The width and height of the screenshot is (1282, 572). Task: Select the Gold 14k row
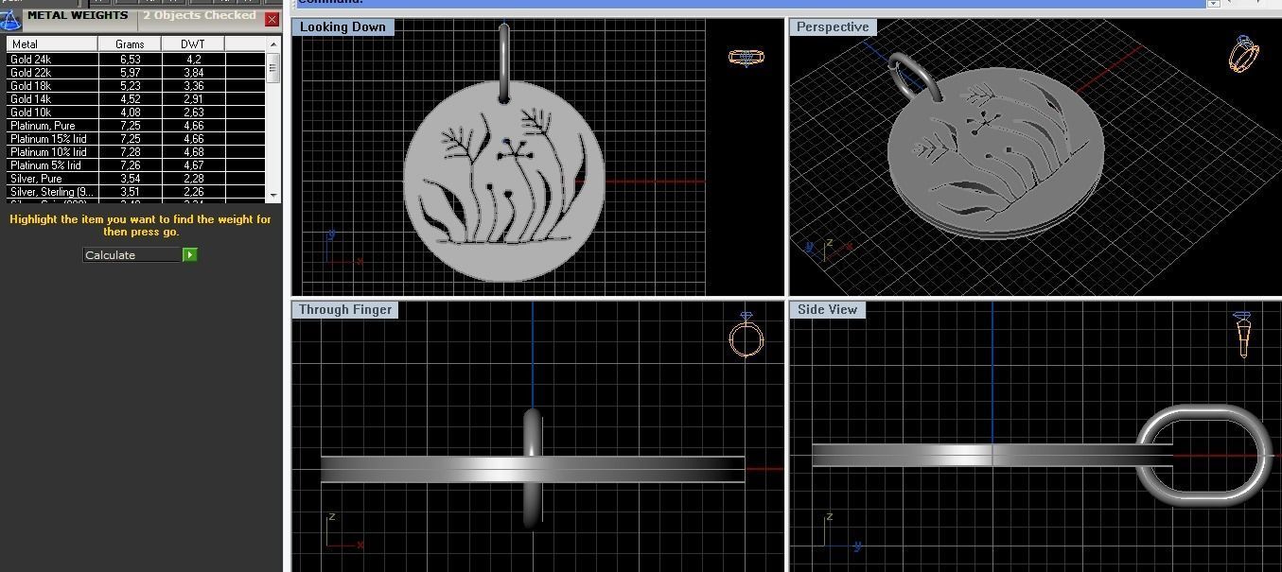[x=136, y=98]
